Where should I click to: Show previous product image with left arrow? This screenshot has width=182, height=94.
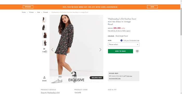pos(52,50)
